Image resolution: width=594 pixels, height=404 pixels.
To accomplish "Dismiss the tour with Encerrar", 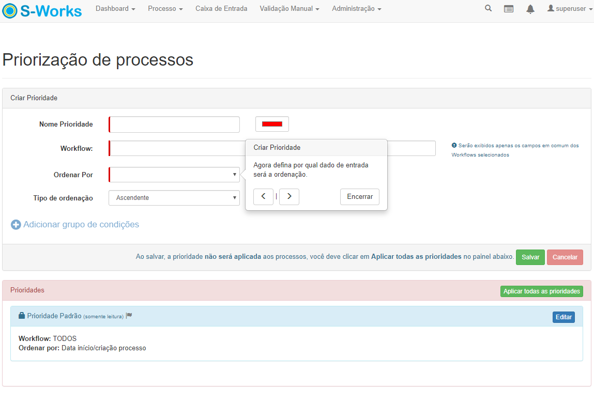I will 360,197.
